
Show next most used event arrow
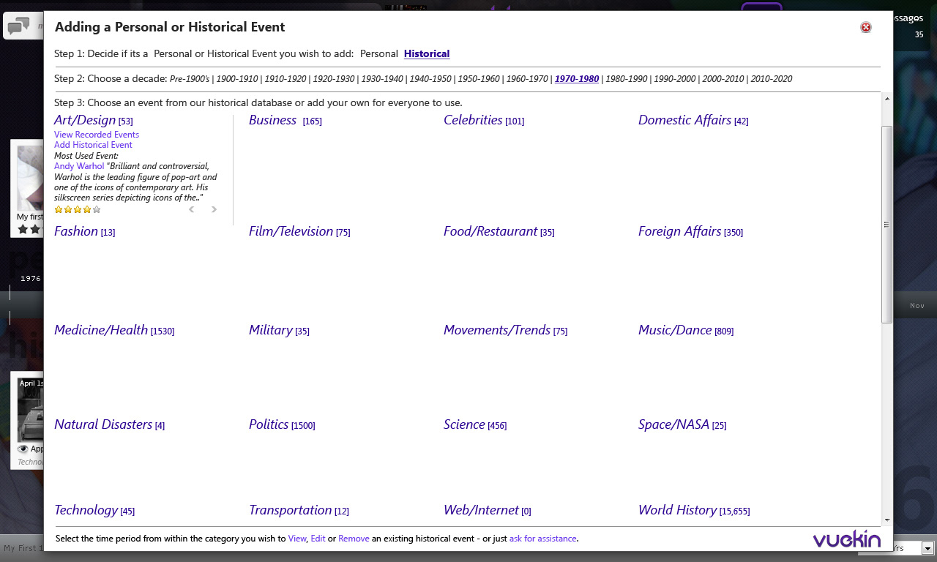(214, 209)
